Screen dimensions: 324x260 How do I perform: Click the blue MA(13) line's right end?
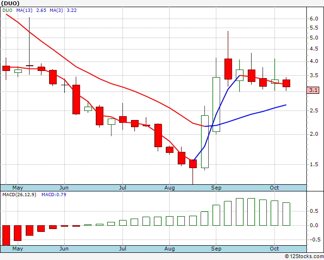click(286, 105)
